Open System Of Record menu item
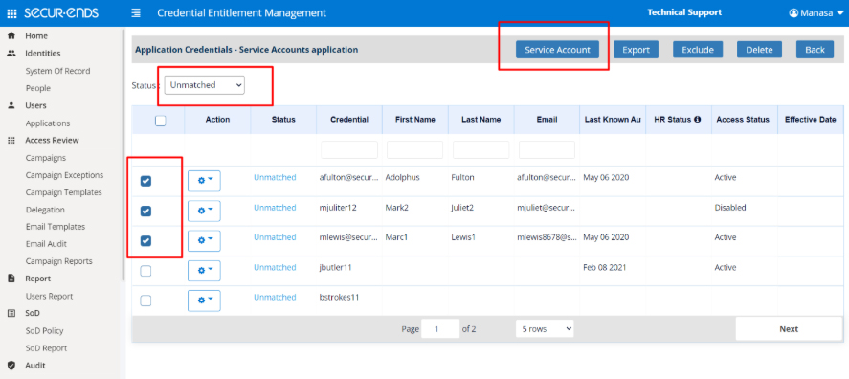Viewport: 849px width, 379px height. (58, 71)
